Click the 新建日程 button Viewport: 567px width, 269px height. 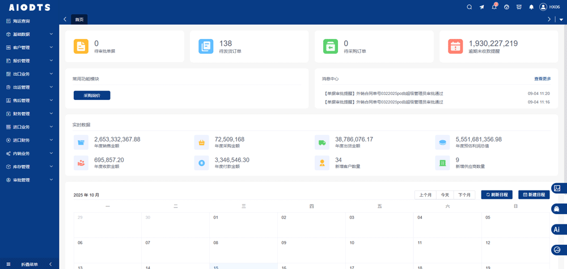coord(534,195)
